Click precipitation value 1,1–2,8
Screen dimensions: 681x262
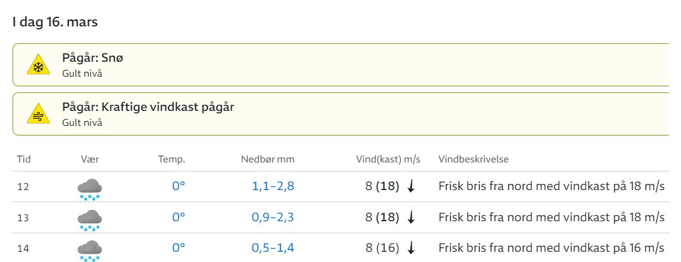273,186
